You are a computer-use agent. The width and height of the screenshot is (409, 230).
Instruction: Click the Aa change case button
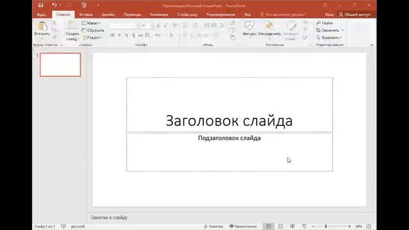point(158,35)
